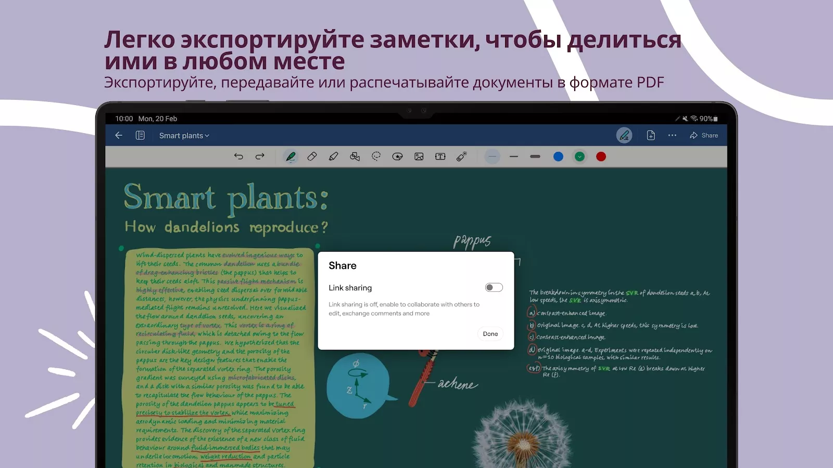The height and width of the screenshot is (468, 833).
Task: Tap the clock showing 10:00
Action: point(124,119)
